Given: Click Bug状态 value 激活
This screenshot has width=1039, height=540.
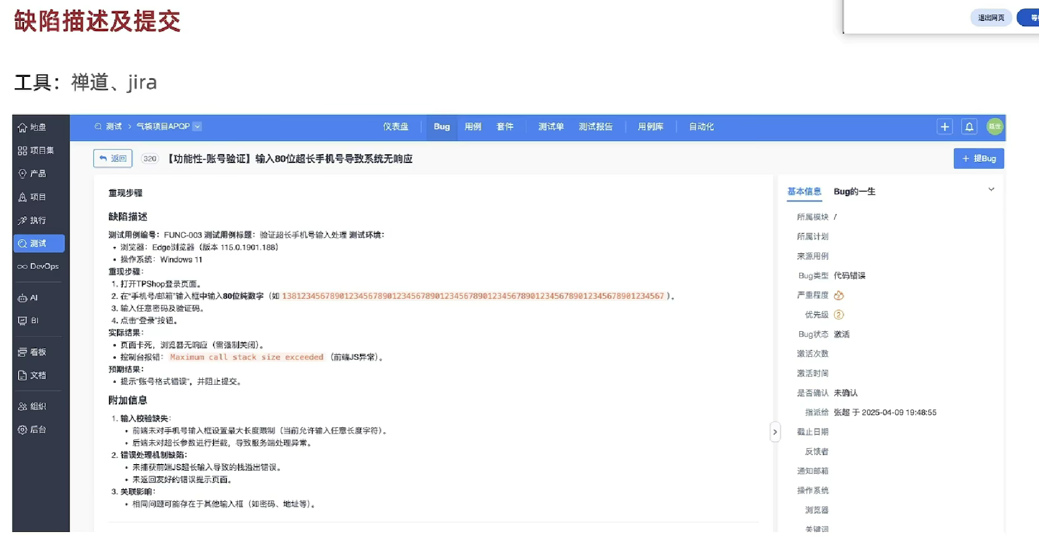Looking at the screenshot, I should click(841, 334).
